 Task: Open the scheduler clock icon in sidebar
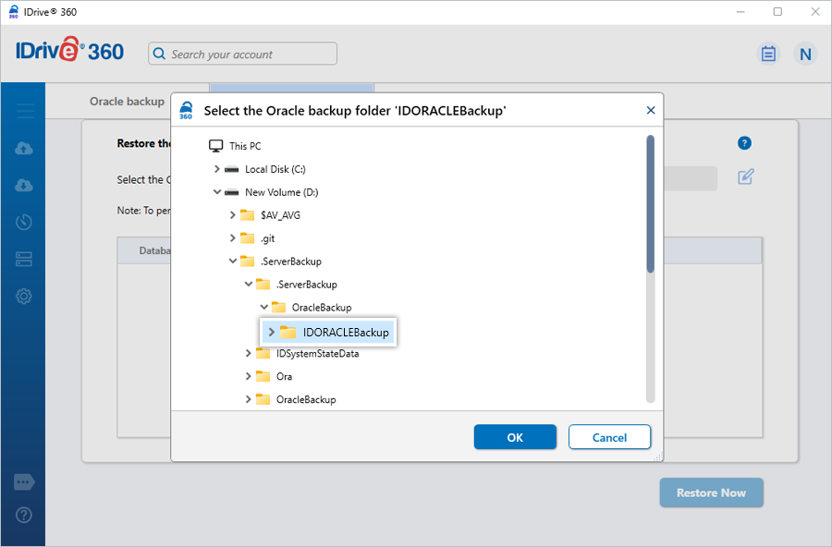click(24, 223)
